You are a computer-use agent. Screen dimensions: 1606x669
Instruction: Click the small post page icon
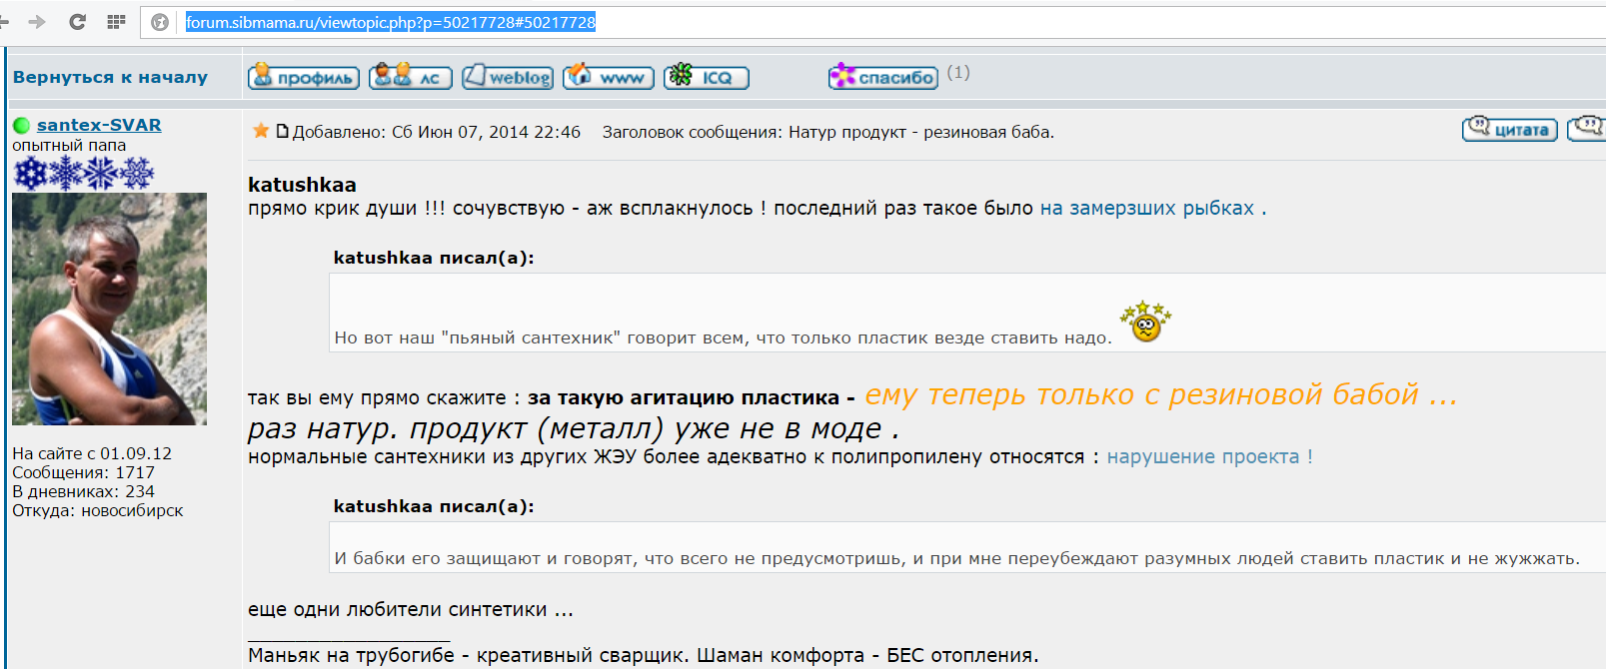(x=282, y=131)
